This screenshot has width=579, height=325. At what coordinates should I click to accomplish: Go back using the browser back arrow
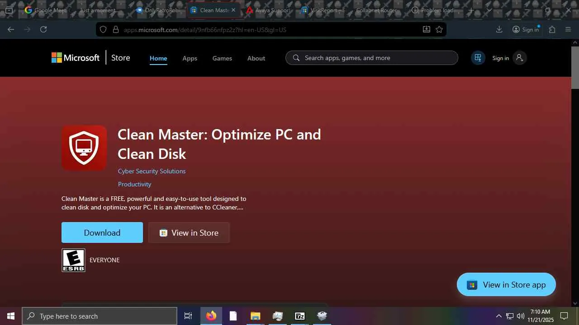point(11,29)
